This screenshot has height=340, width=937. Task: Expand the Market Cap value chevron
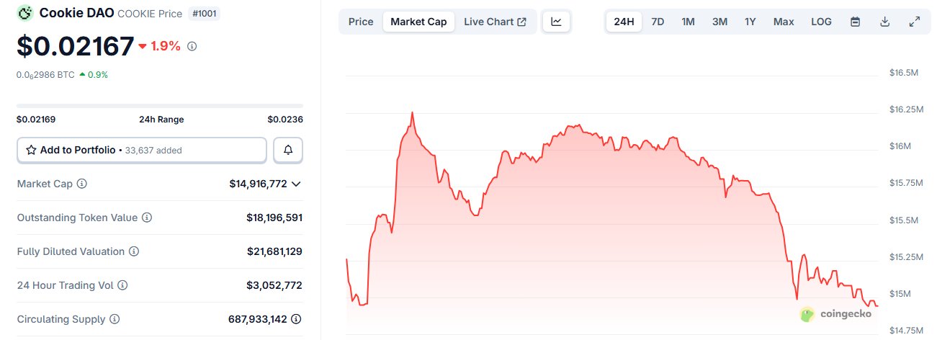click(296, 184)
